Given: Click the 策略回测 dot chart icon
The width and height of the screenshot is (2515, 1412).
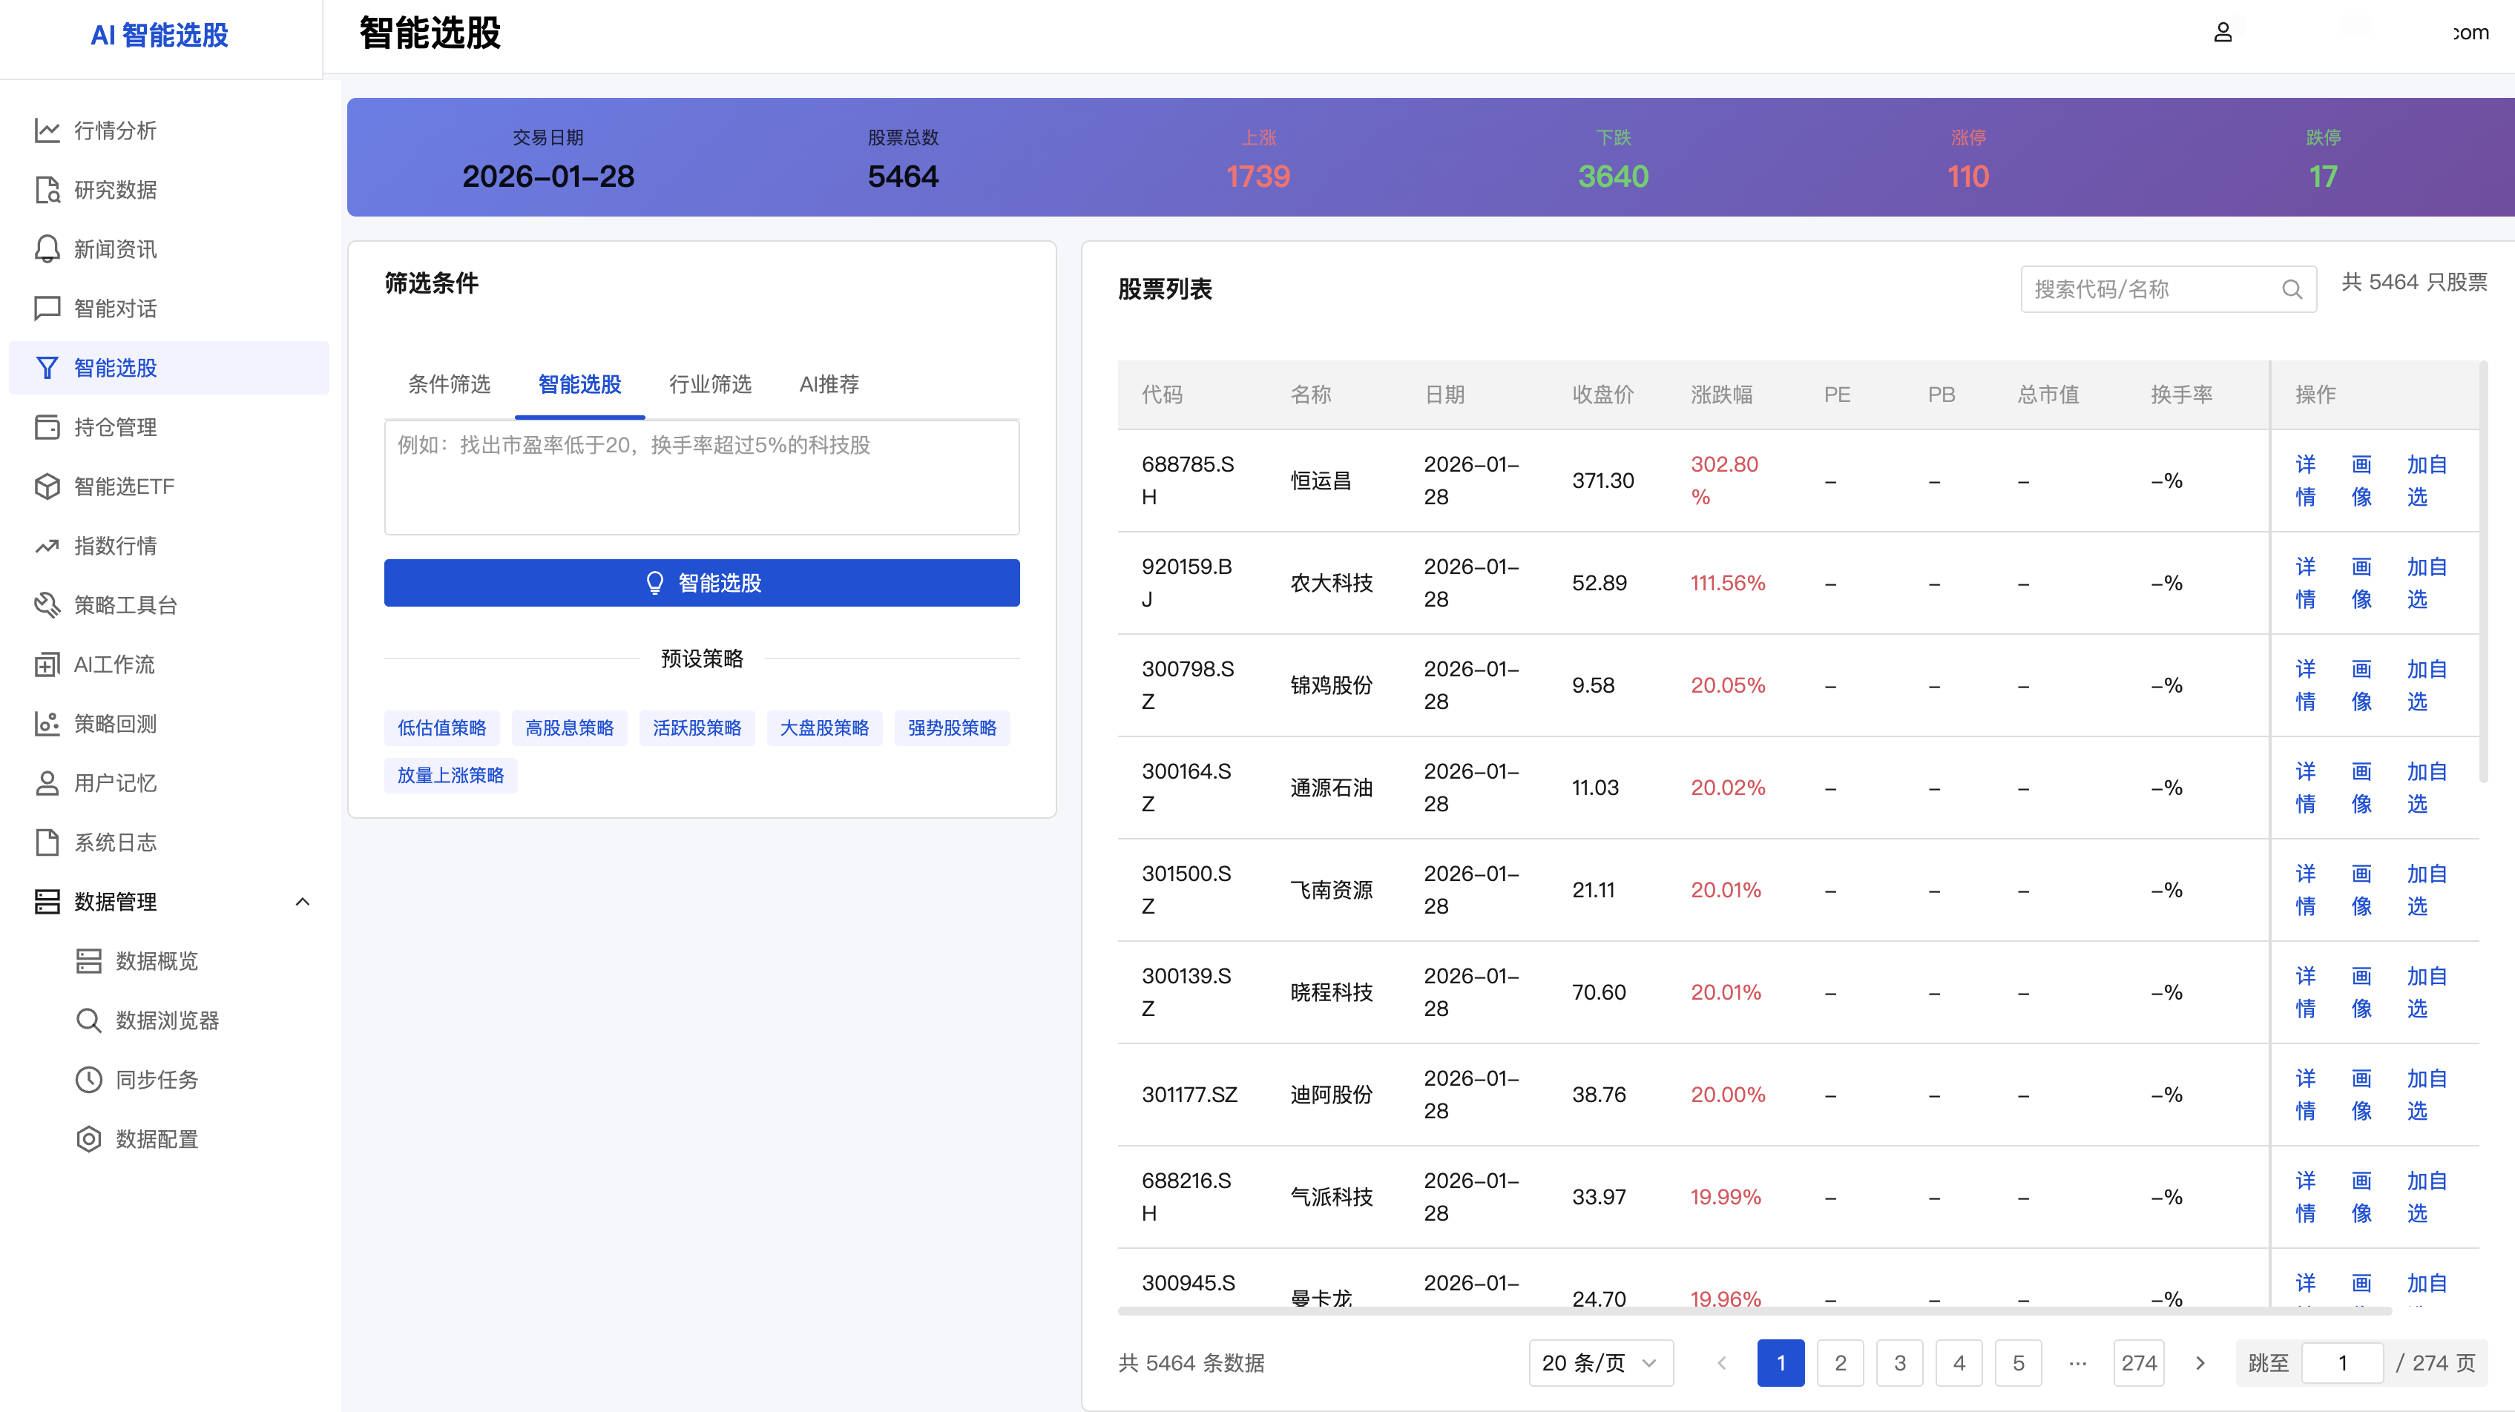Looking at the screenshot, I should pos(47,724).
